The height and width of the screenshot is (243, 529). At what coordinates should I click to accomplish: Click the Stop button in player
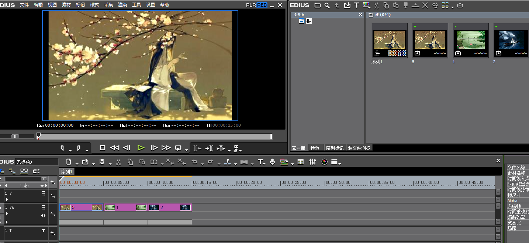click(103, 148)
